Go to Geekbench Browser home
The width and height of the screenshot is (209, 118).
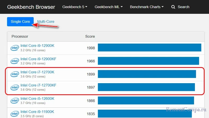click(x=31, y=7)
